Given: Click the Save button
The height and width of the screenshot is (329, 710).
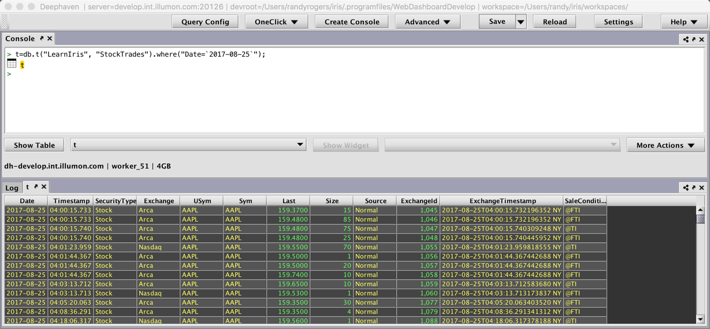Looking at the screenshot, I should 497,22.
